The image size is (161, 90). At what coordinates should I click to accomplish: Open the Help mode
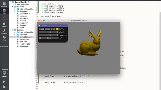tap(4, 38)
